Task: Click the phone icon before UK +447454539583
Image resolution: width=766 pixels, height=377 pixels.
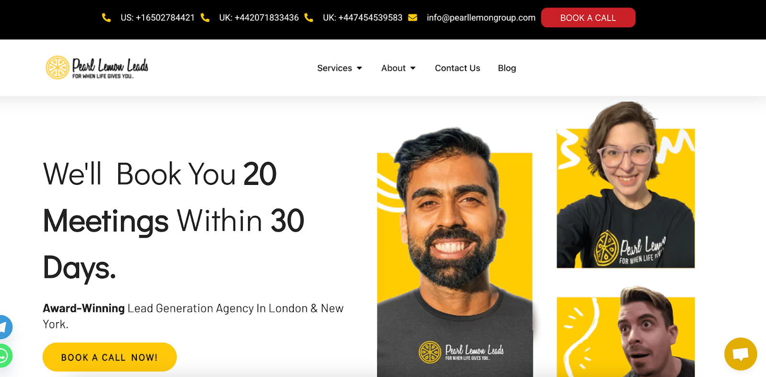Action: [309, 18]
